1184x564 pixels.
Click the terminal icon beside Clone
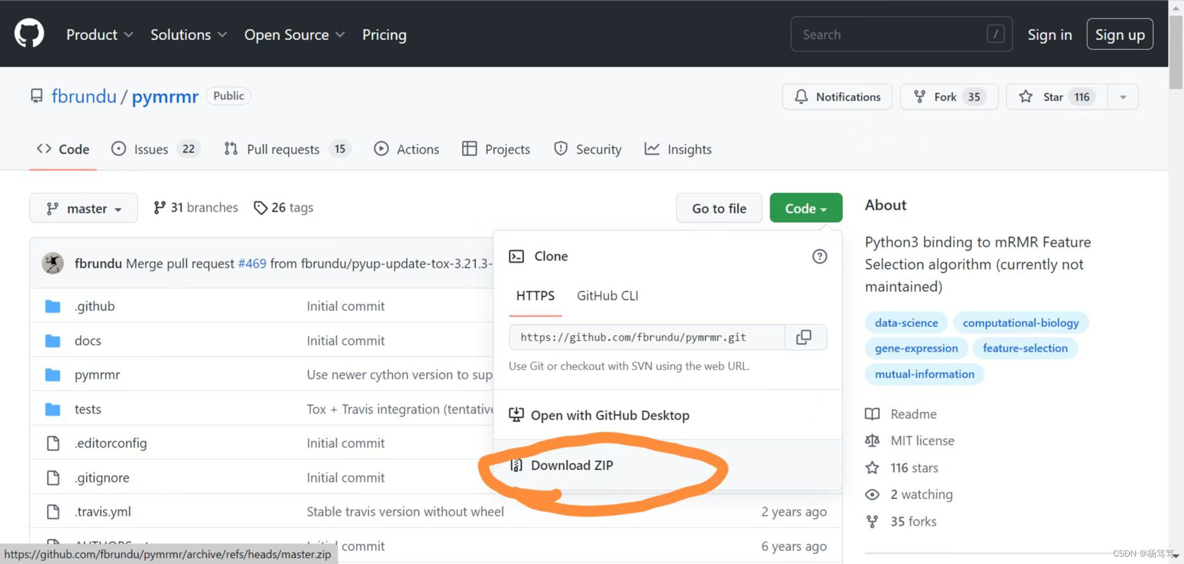[x=516, y=256]
